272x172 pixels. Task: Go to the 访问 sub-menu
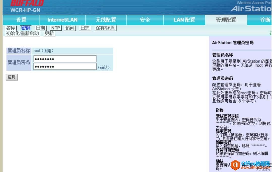click(70, 28)
